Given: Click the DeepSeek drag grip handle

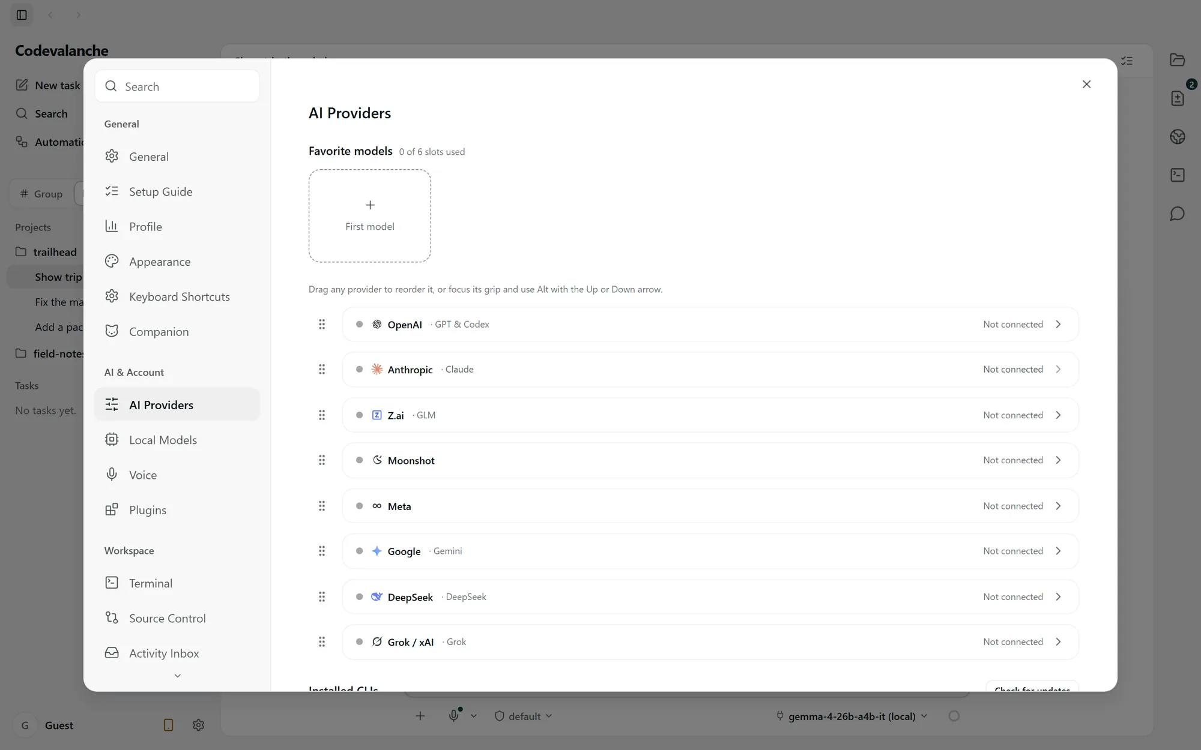Looking at the screenshot, I should (x=322, y=596).
